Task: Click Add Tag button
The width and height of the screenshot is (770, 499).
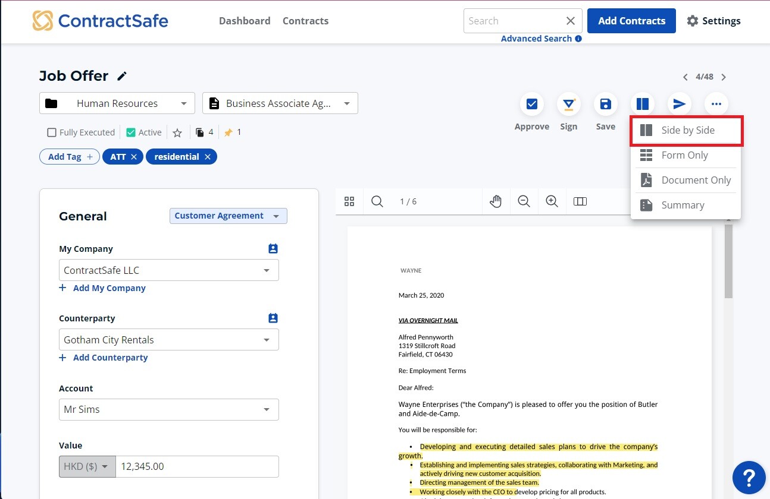Action: click(70, 157)
